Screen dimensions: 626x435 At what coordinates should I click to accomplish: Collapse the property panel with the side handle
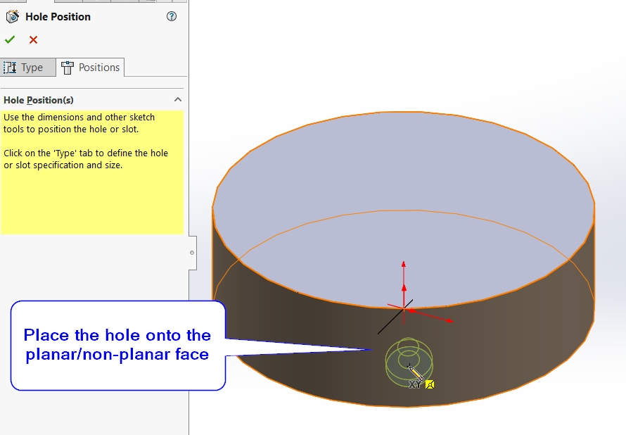point(193,253)
